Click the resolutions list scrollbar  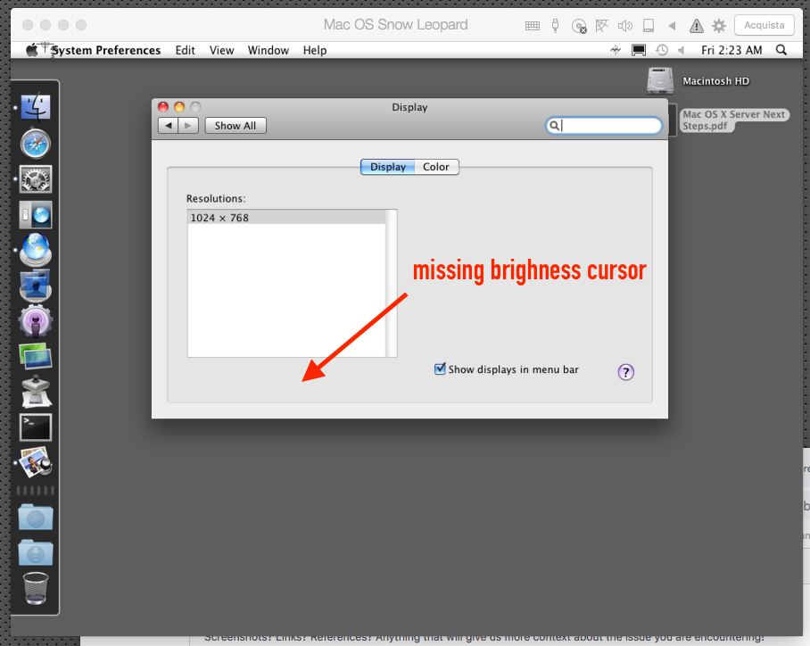pos(391,283)
